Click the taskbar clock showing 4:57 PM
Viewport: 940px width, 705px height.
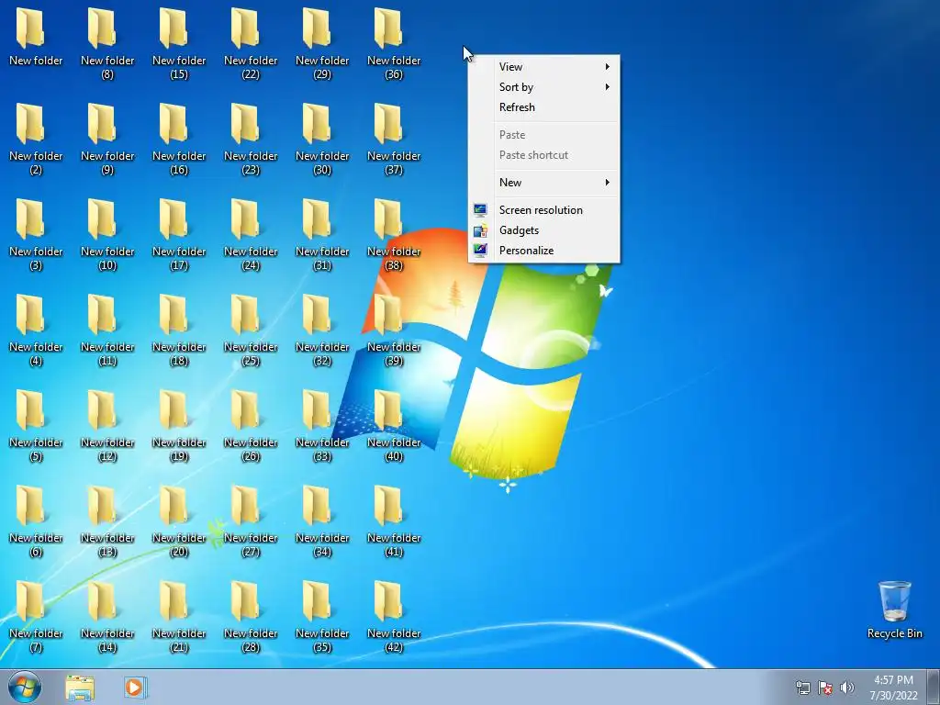pyautogui.click(x=893, y=688)
